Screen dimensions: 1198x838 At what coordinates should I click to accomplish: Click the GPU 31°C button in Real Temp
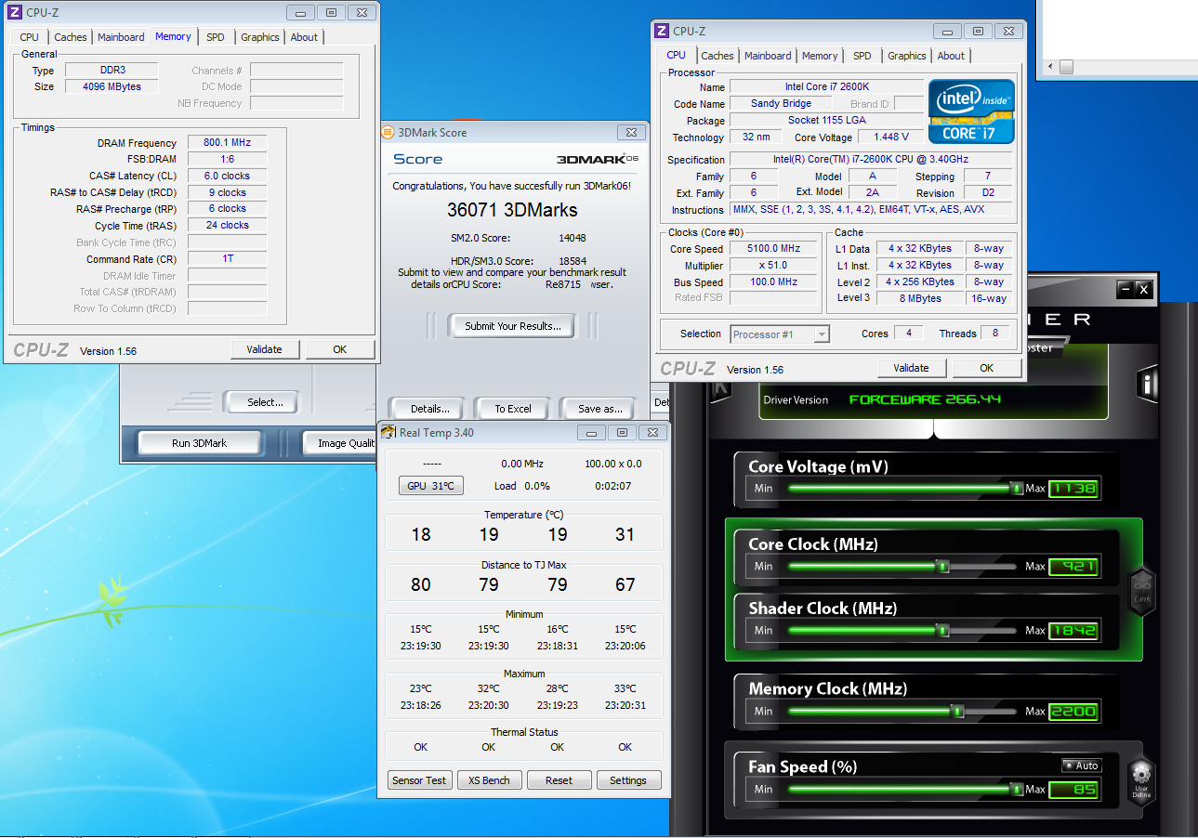pos(430,486)
